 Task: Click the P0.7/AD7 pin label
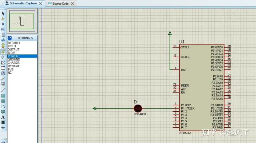pos(217,70)
